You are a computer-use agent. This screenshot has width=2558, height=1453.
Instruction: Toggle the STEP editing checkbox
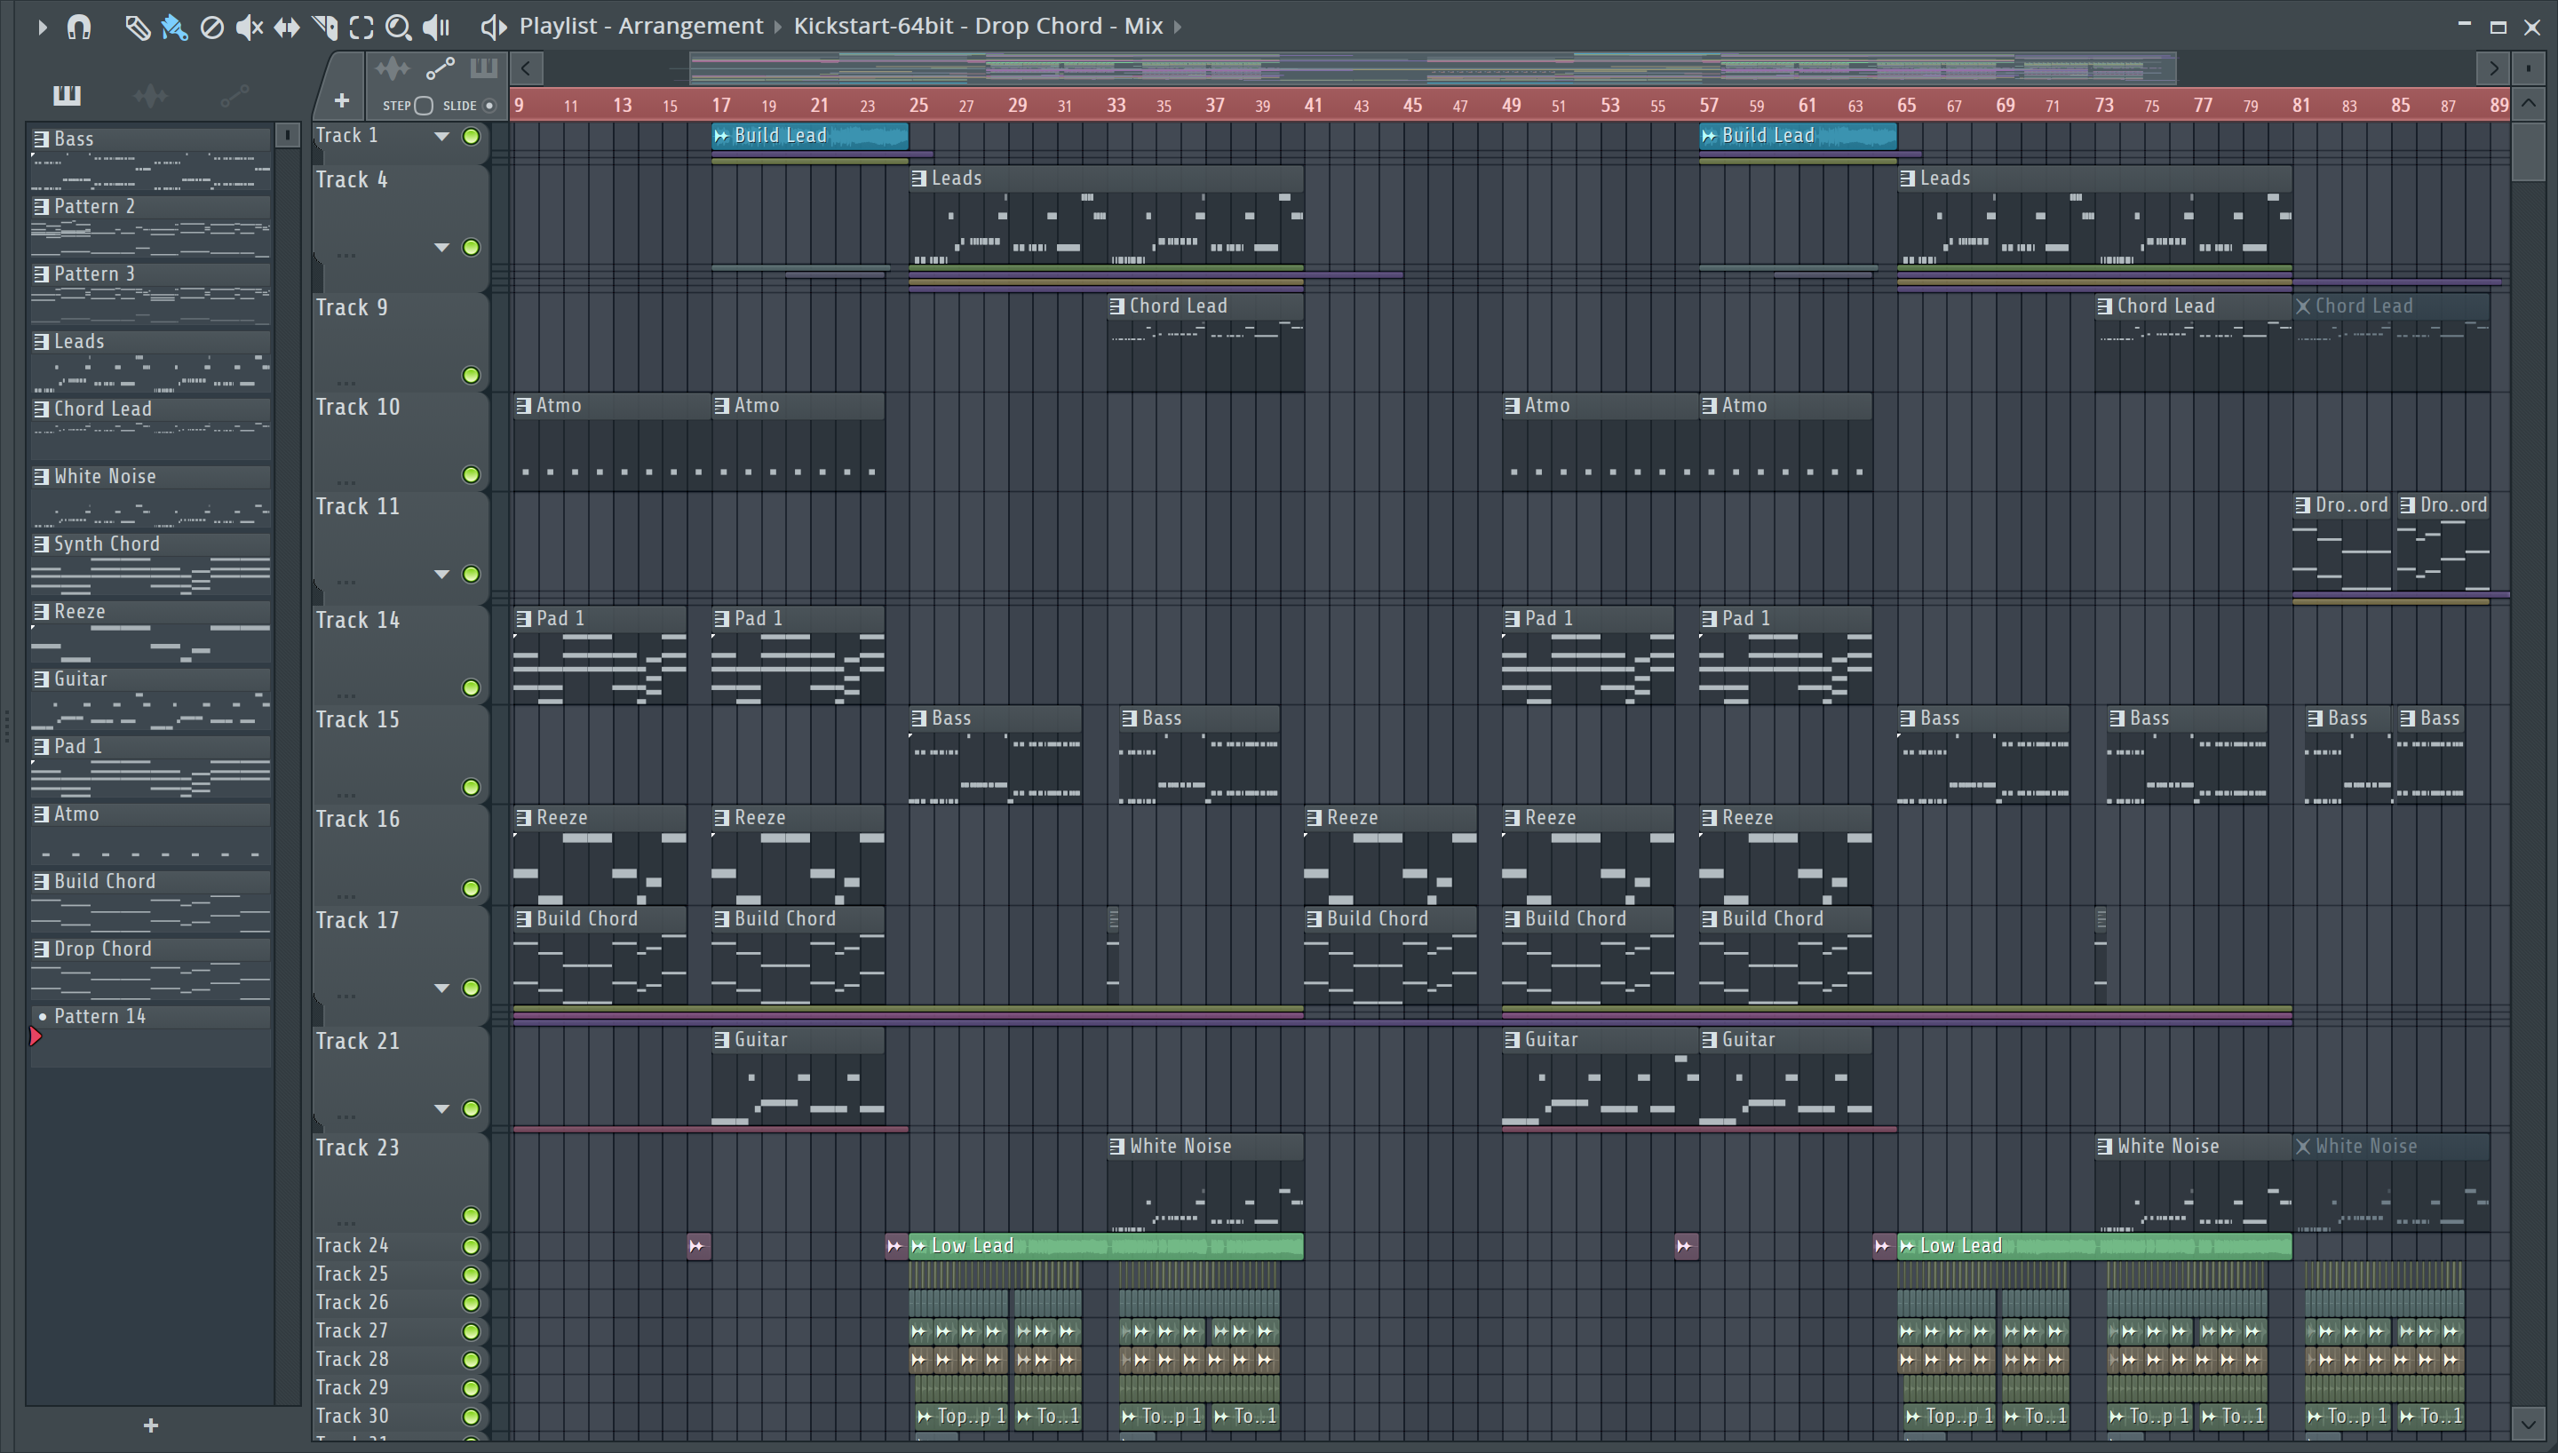[423, 106]
